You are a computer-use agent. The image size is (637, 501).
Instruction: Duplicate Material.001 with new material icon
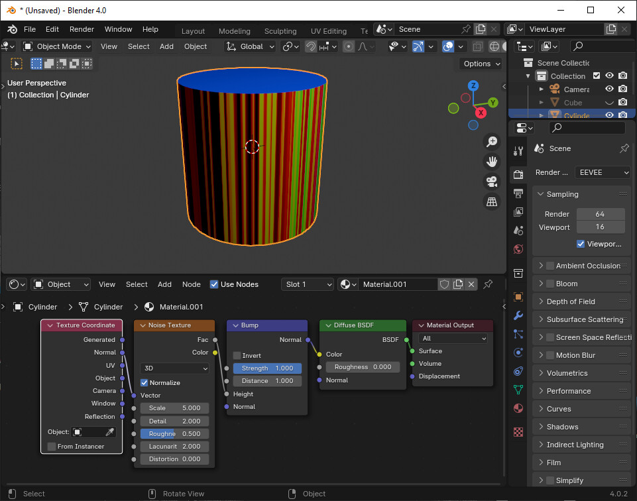point(458,284)
